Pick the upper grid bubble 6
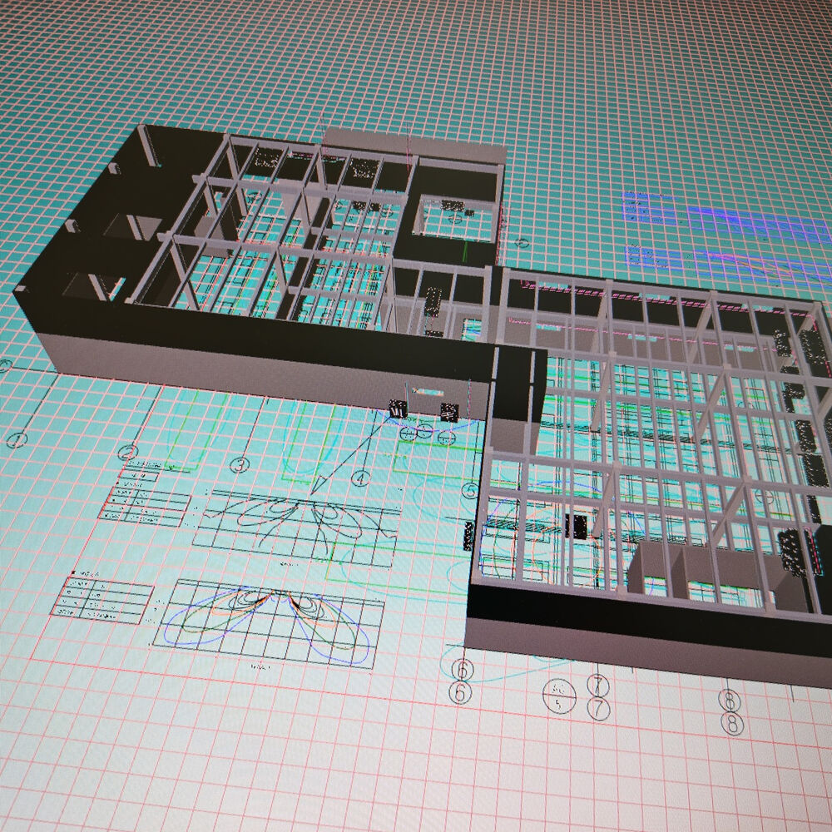Screen dimensions: 832x832 462,670
